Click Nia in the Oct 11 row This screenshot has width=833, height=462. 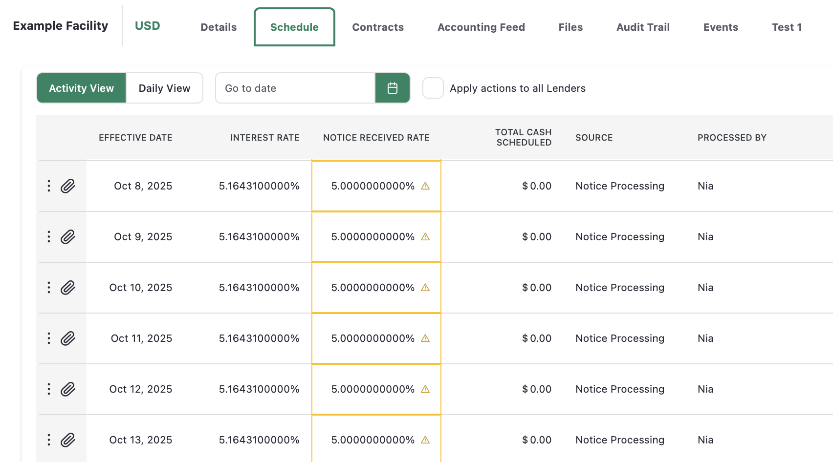(x=705, y=338)
